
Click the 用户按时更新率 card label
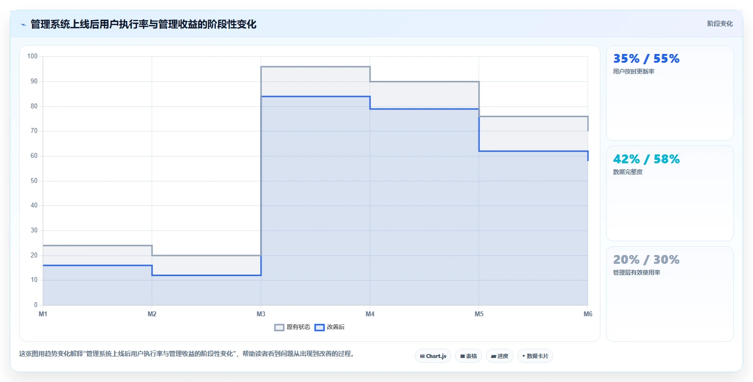(x=634, y=72)
